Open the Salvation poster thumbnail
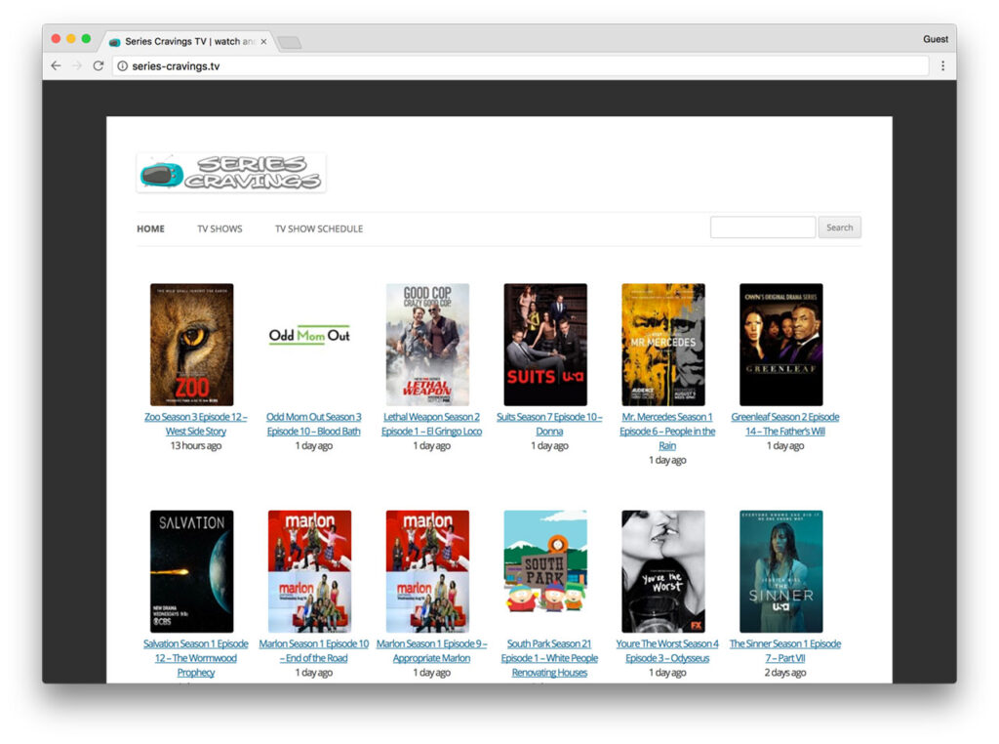Image resolution: width=999 pixels, height=744 pixels. click(x=192, y=571)
